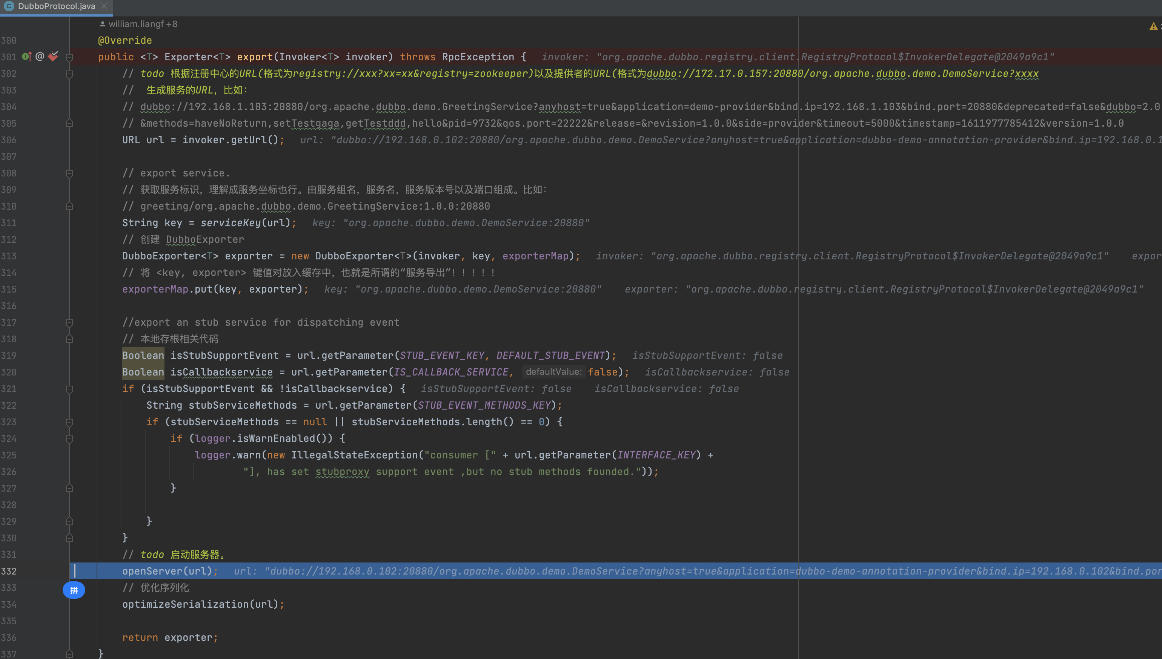Collapse the export method at line 301
The image size is (1162, 659).
pyautogui.click(x=69, y=57)
